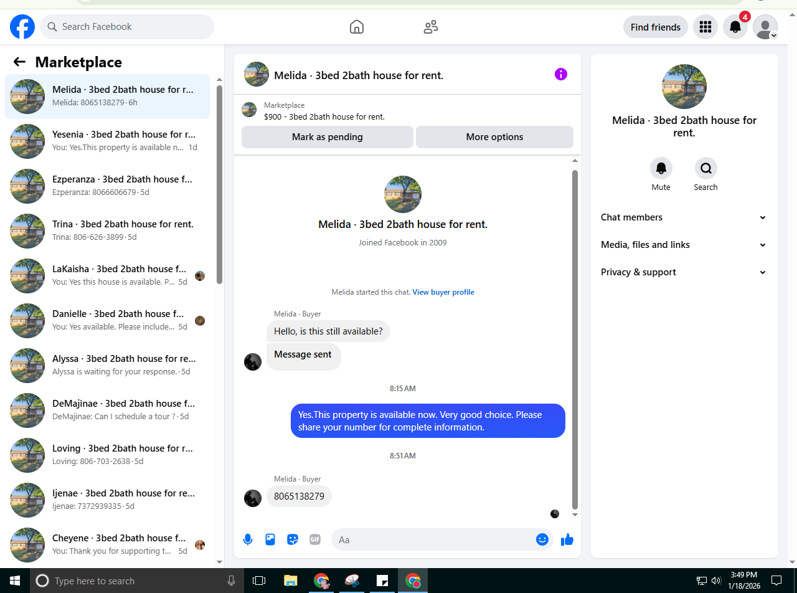Open the Windows notification center icon

tap(776, 581)
